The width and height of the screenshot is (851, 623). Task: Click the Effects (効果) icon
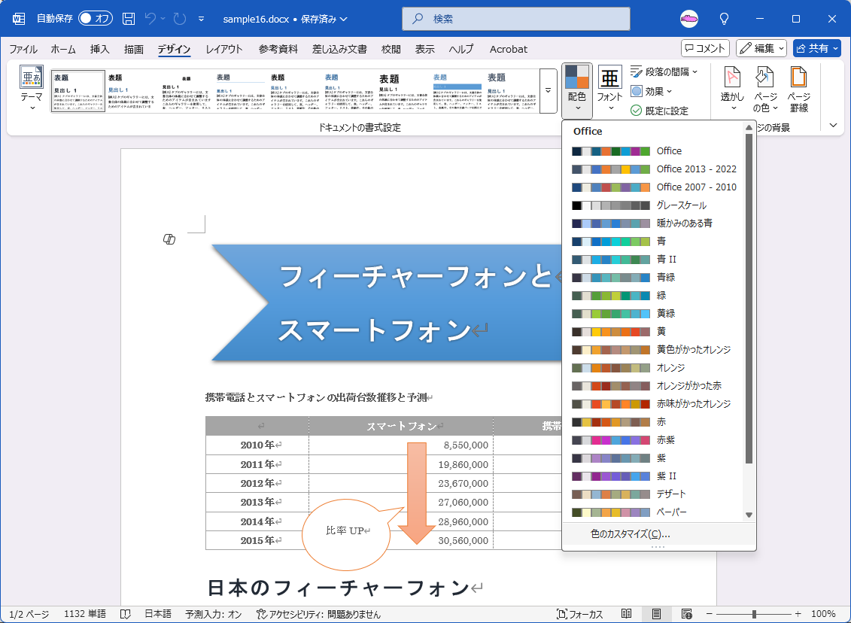click(637, 91)
